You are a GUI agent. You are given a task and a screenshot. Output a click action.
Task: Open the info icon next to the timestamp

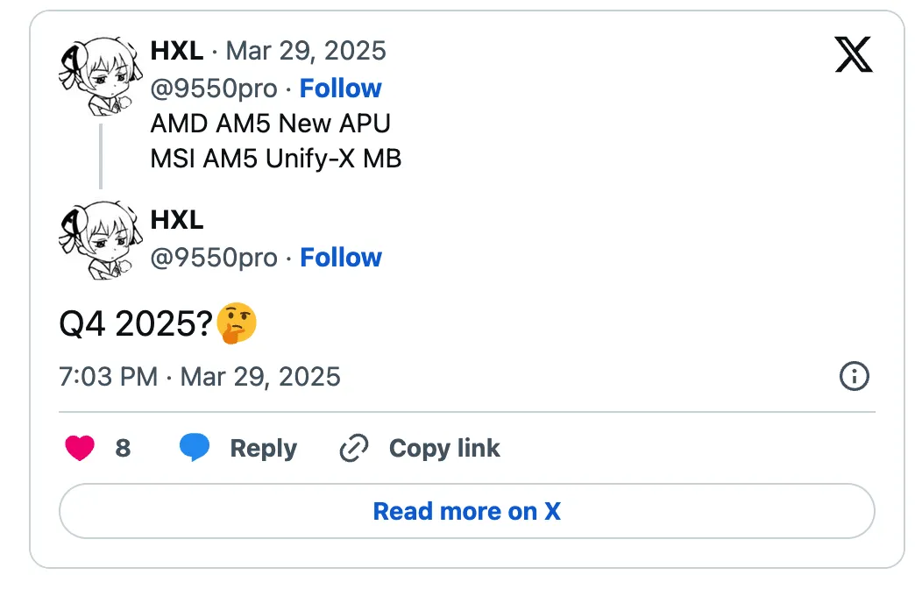(855, 376)
